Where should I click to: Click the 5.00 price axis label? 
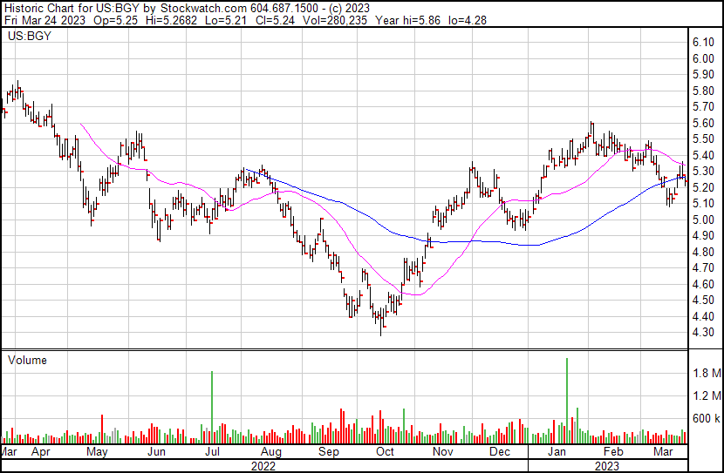pos(704,220)
